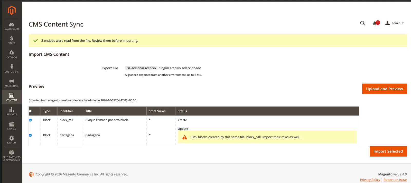Click the Export File field label
Image resolution: width=411 pixels, height=183 pixels.
click(110, 68)
